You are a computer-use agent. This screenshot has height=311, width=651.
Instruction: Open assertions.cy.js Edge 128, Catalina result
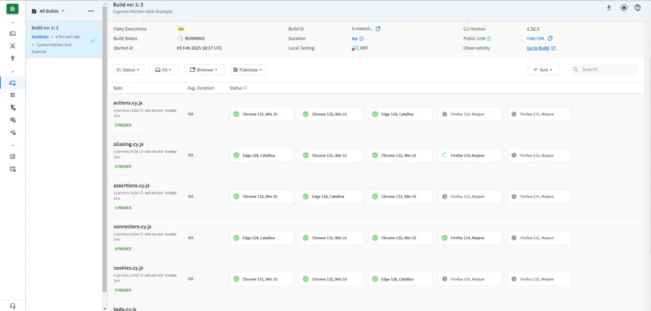click(331, 197)
